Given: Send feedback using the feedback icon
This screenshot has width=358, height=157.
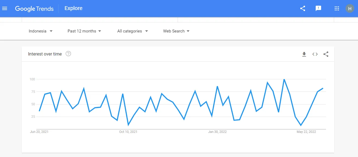Looking at the screenshot, I should 318,8.
